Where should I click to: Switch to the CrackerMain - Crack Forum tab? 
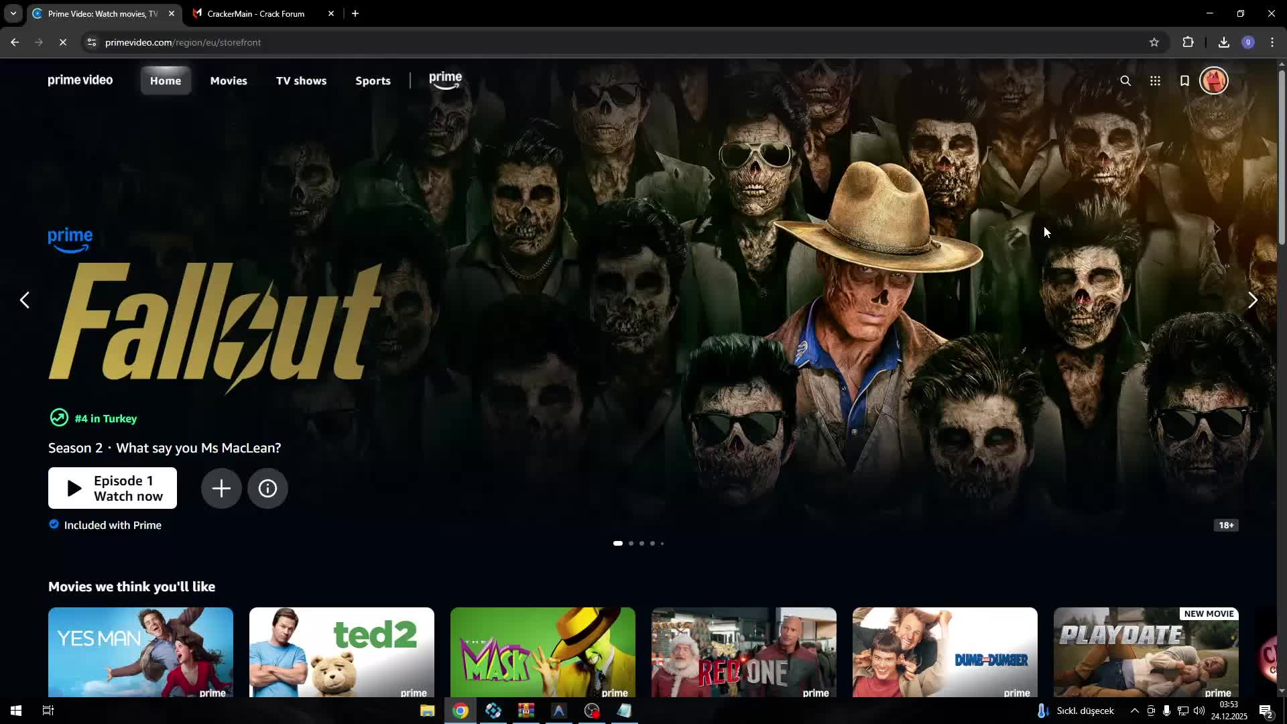tap(263, 13)
